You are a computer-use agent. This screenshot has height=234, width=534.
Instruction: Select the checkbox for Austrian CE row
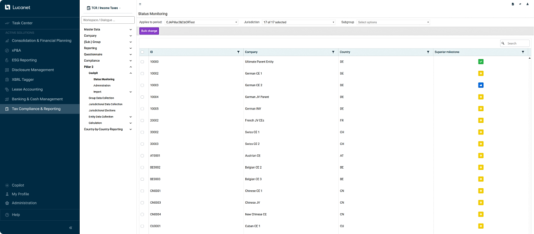tap(143, 156)
